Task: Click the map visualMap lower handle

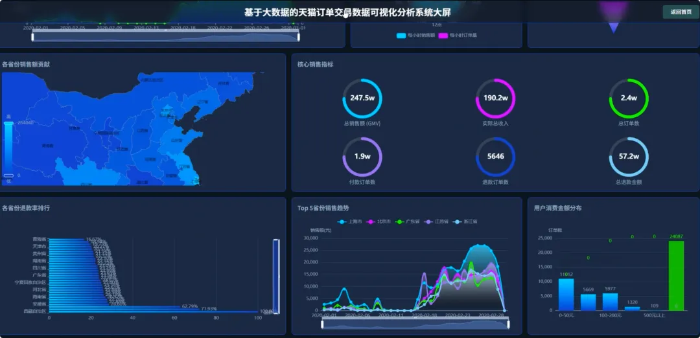Action: [x=9, y=175]
